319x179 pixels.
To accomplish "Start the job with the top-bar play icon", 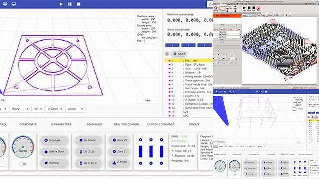I will (61, 4).
